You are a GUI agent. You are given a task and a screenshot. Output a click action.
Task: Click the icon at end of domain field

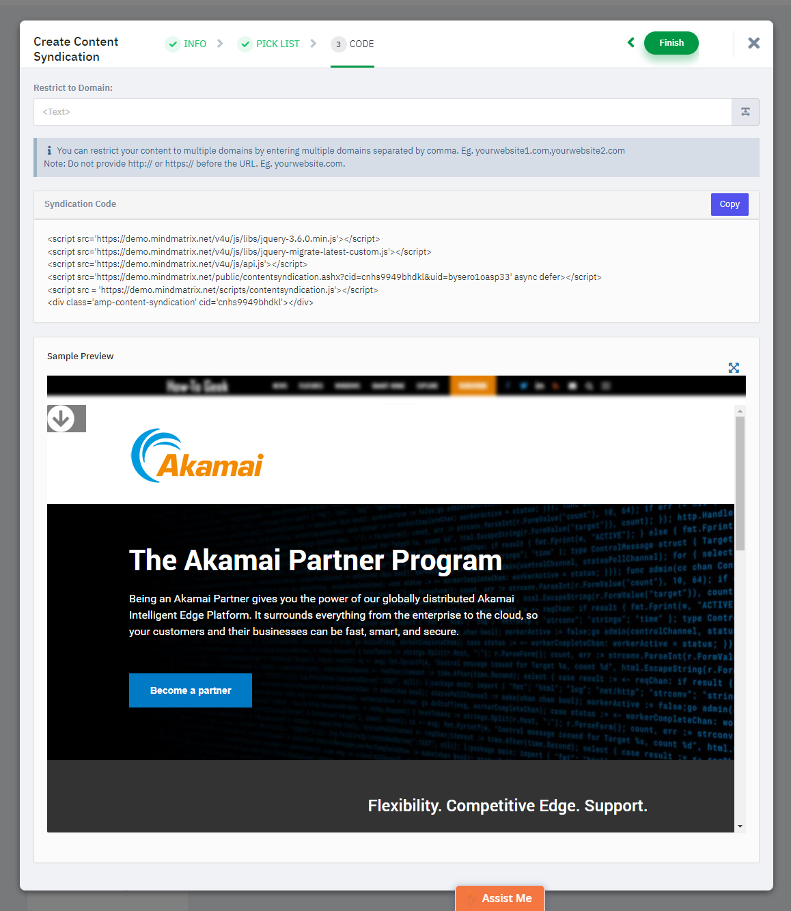pyautogui.click(x=745, y=112)
